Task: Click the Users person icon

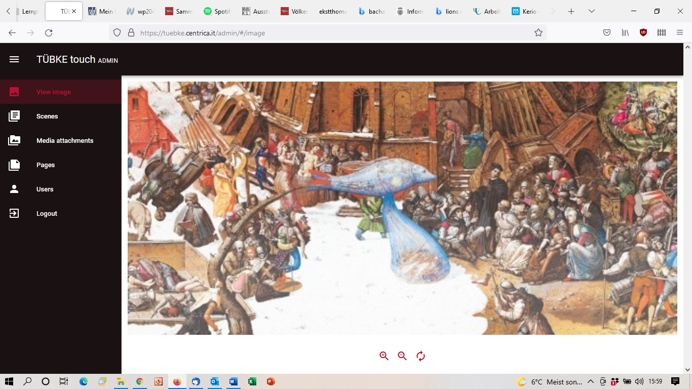Action: pyautogui.click(x=14, y=189)
